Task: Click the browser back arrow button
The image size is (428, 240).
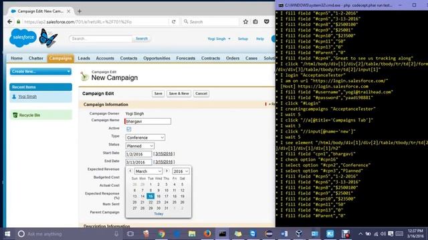Action: click(x=10, y=21)
